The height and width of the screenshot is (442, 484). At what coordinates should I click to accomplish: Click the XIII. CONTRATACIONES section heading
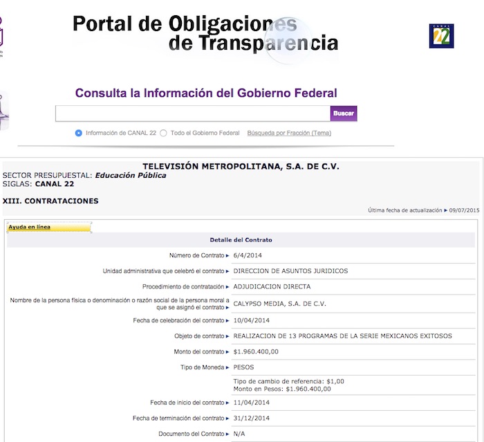[50, 201]
